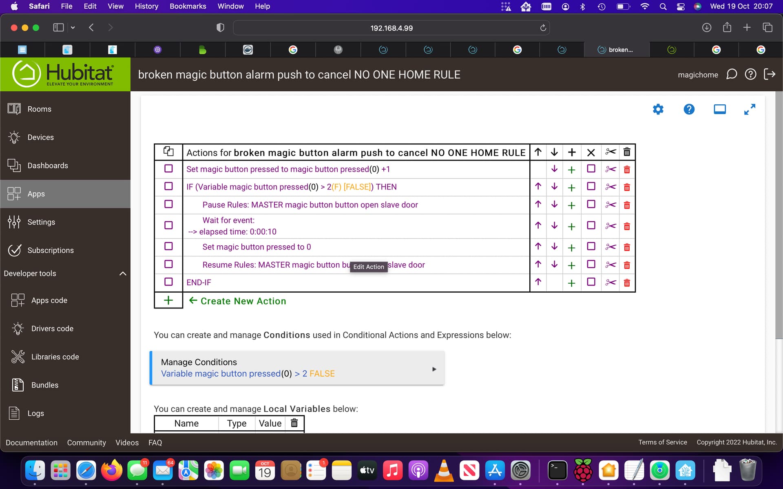Open Safari sidebar dropdown chevron
783x489 pixels.
73,28
